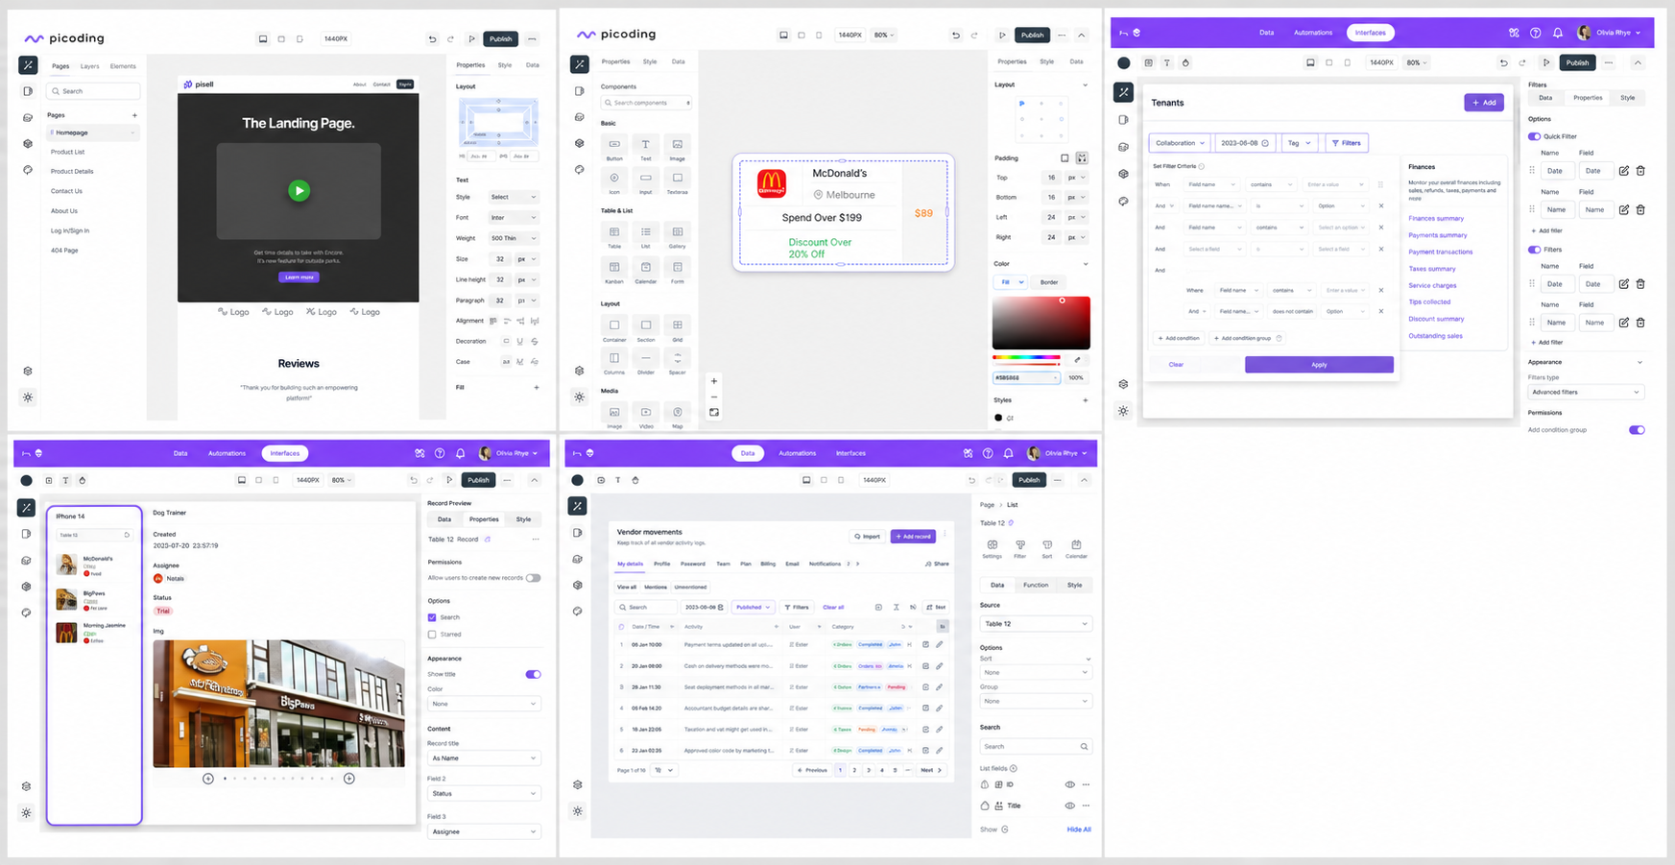Toggle visibility eye for Title list field

click(1069, 805)
